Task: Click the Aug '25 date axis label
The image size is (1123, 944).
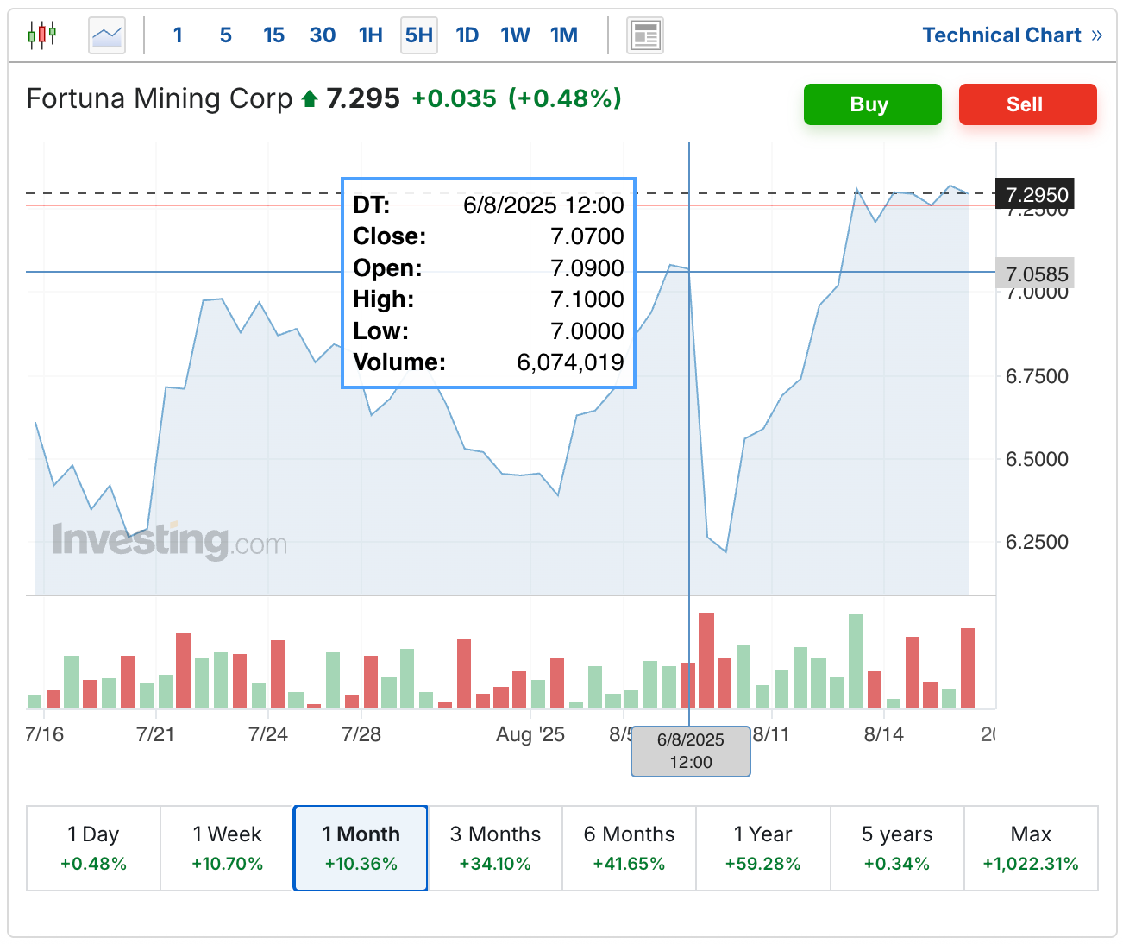Action: [530, 734]
